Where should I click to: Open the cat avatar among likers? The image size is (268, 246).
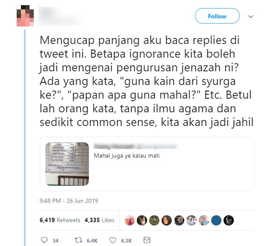click(x=142, y=220)
